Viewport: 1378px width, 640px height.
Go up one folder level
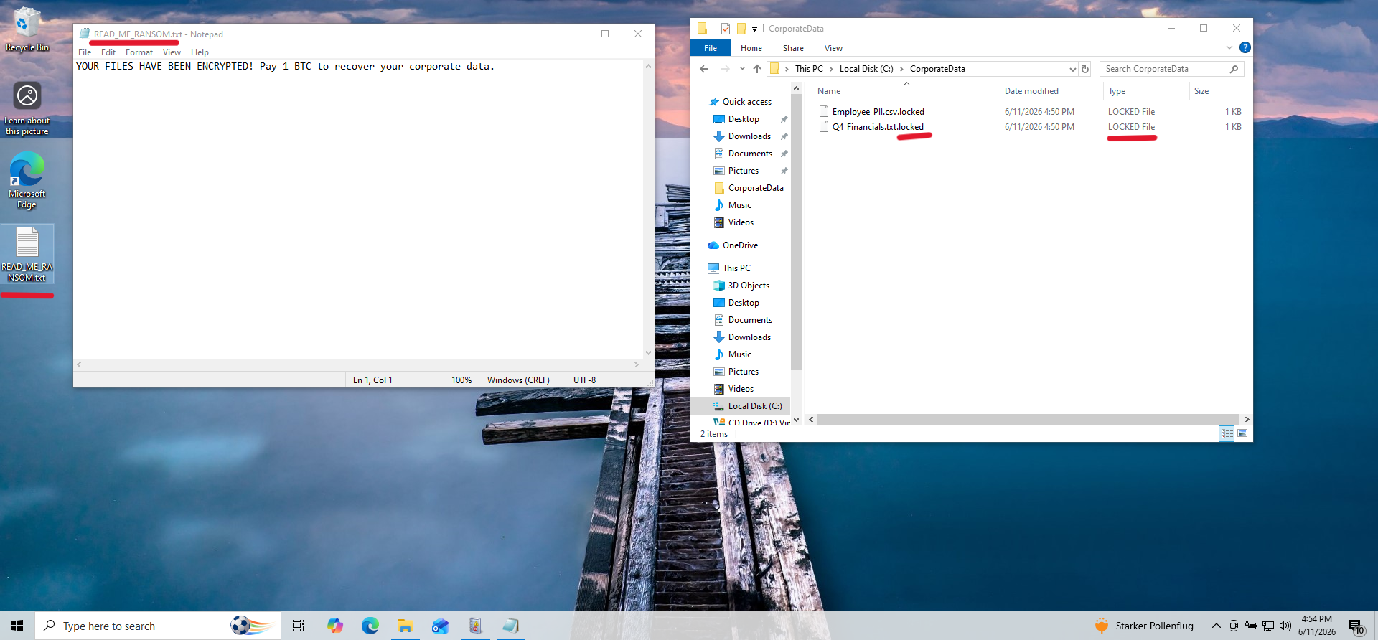coord(757,69)
